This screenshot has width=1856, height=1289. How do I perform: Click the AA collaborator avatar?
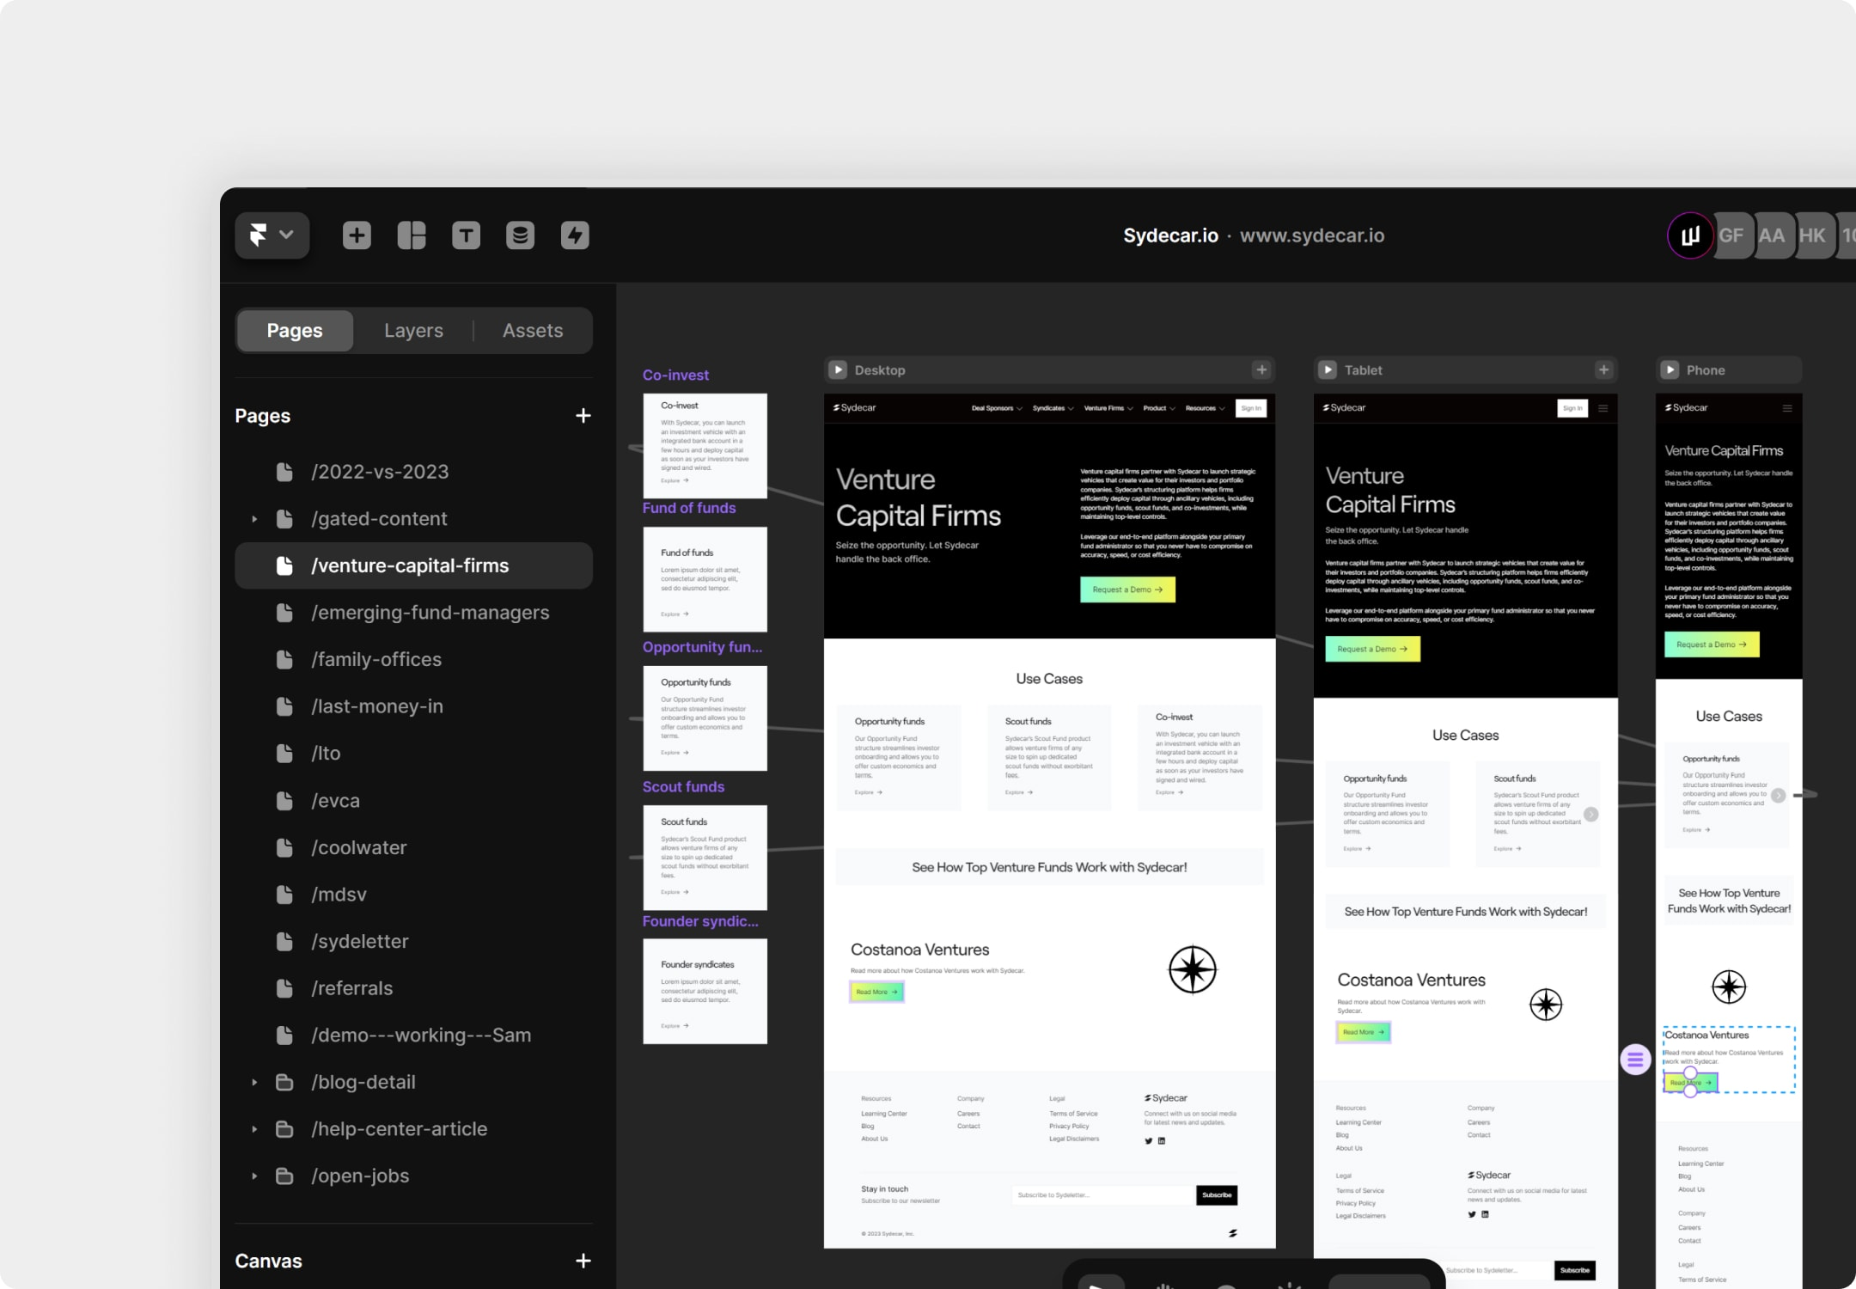[x=1772, y=235]
